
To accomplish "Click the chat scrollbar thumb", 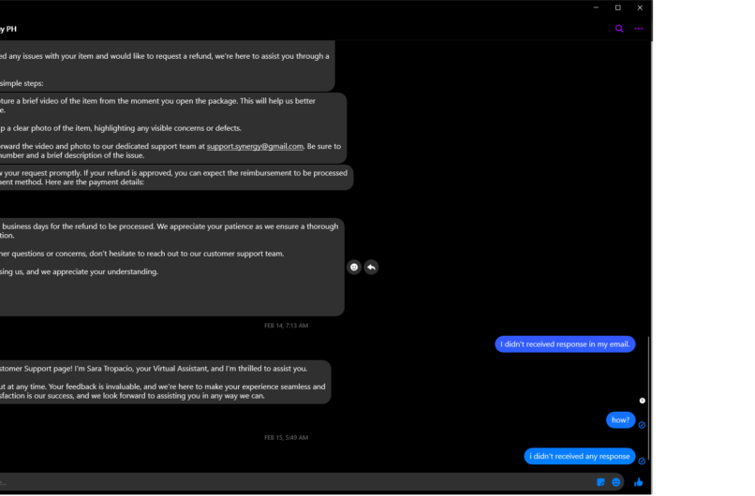I will [648, 399].
